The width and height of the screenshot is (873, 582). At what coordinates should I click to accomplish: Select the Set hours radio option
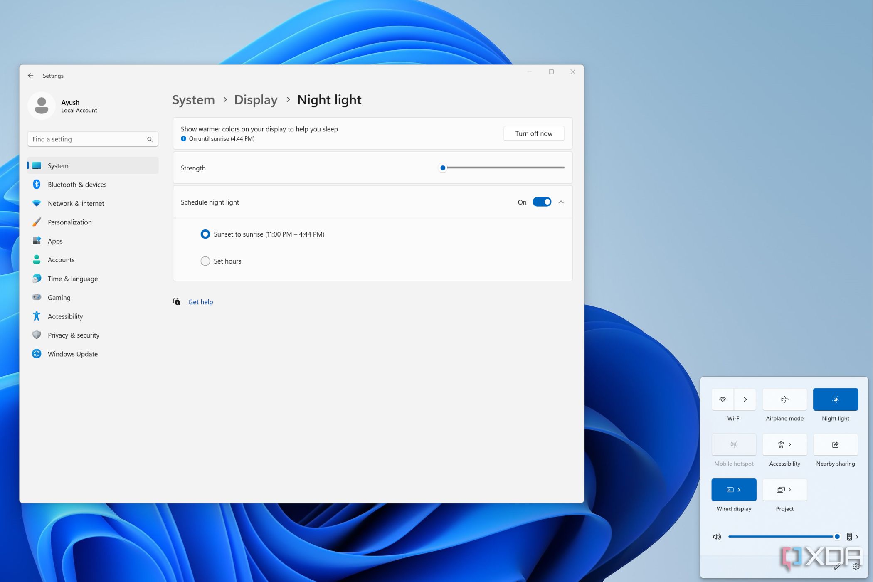(205, 261)
